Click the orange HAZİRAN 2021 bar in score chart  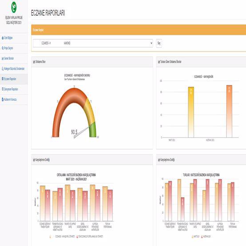229,111
